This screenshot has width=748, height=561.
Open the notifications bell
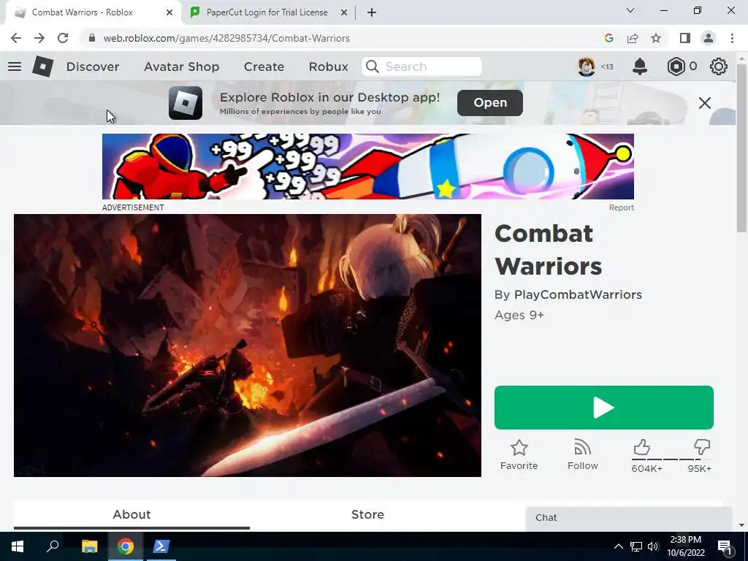click(640, 66)
